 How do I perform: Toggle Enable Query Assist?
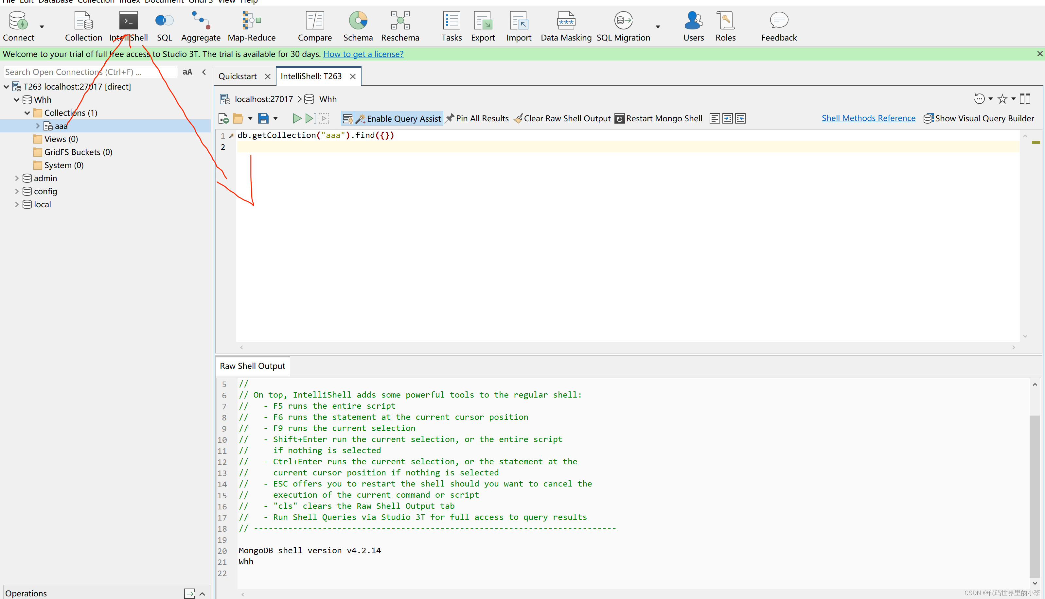pos(399,118)
